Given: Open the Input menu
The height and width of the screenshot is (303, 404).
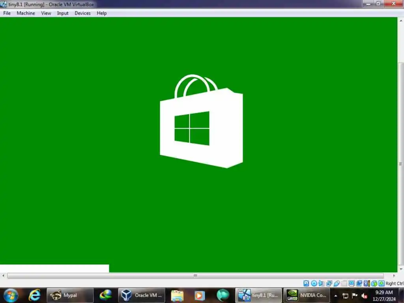Looking at the screenshot, I should click(63, 13).
